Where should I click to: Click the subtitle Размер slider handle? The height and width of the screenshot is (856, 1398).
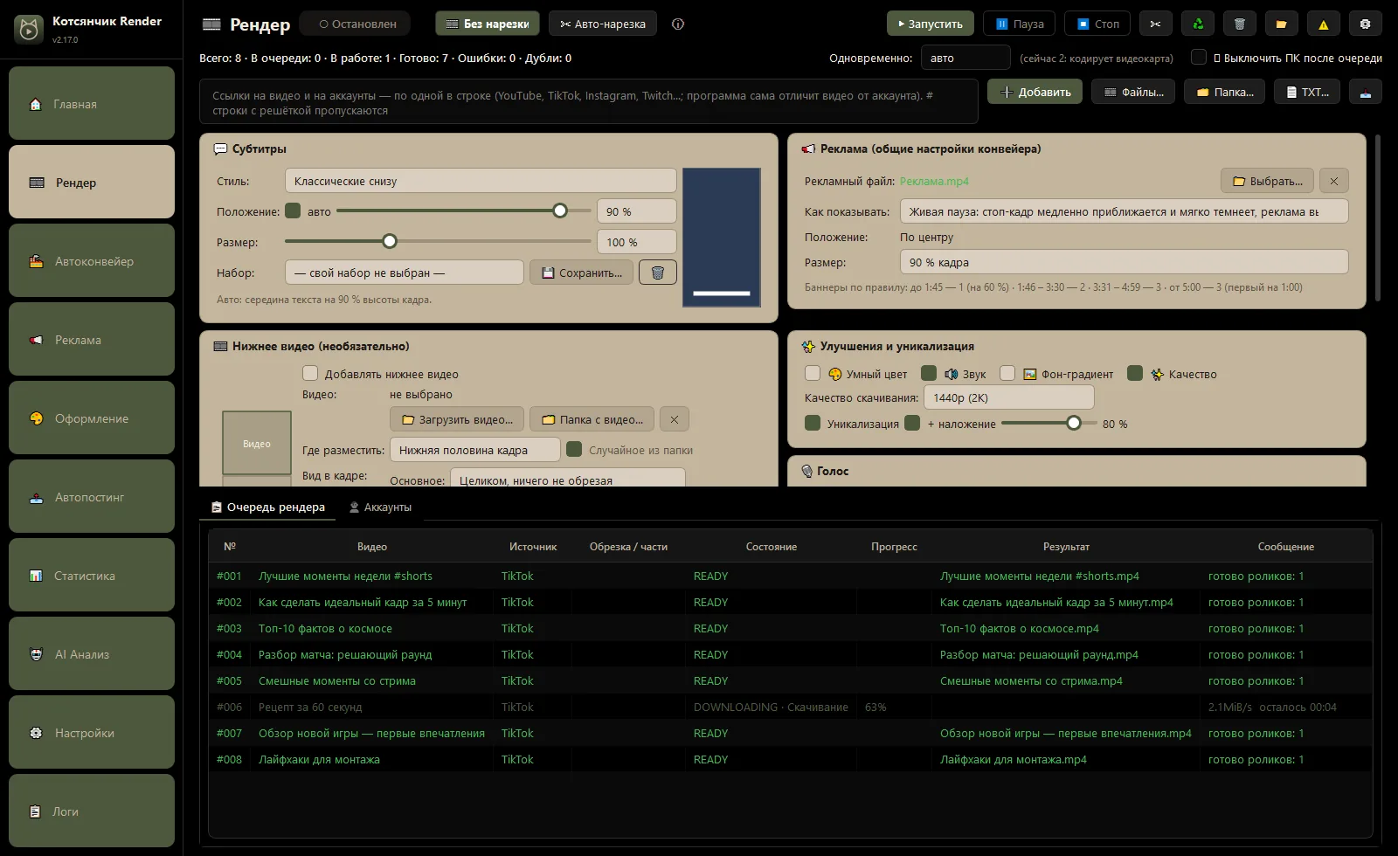point(390,241)
